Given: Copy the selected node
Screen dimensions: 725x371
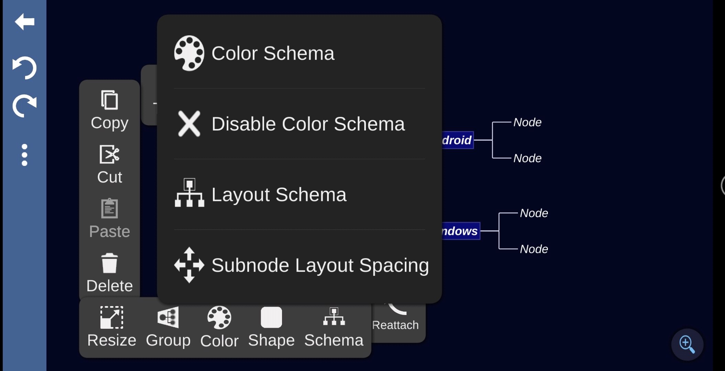Looking at the screenshot, I should tap(109, 110).
